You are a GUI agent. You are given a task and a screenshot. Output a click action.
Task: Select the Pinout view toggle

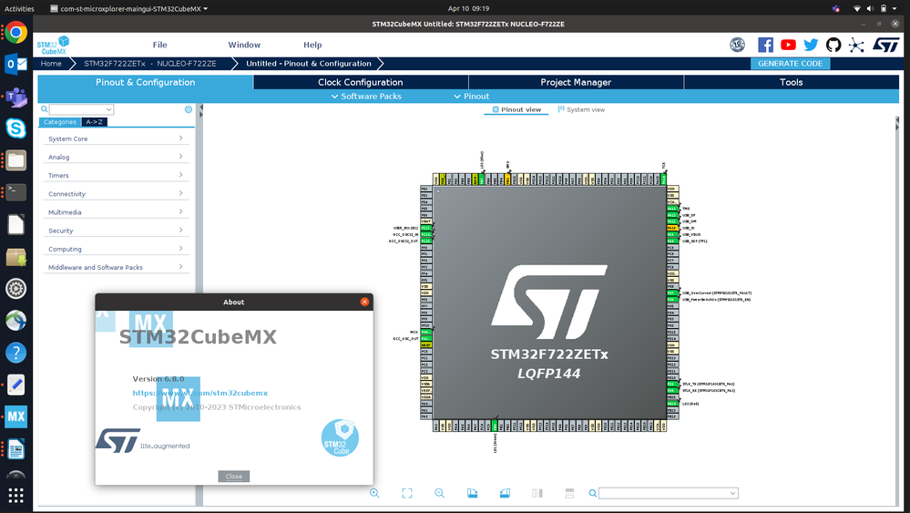[x=516, y=109]
